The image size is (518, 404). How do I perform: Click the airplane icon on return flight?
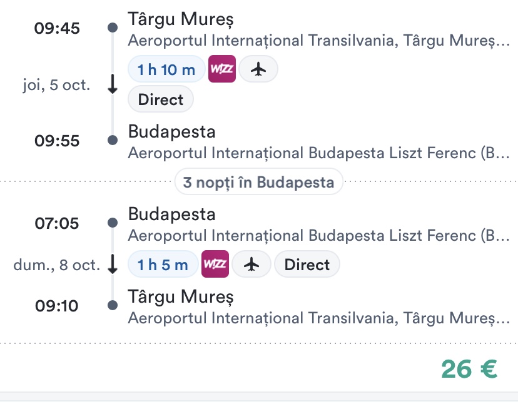pyautogui.click(x=252, y=265)
